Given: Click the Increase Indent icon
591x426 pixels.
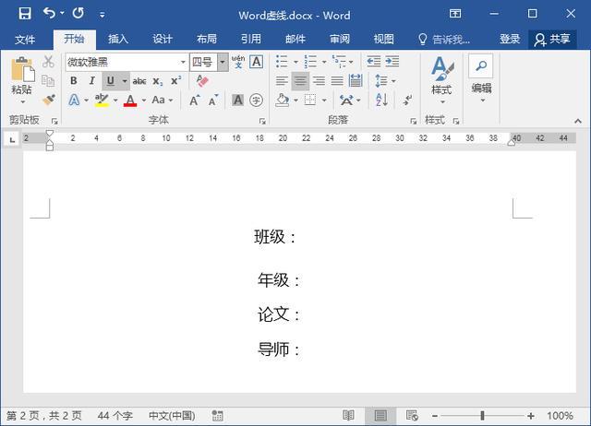Looking at the screenshot, I should (x=392, y=62).
